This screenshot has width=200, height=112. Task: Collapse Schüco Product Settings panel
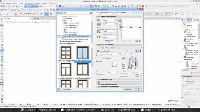click(97, 45)
